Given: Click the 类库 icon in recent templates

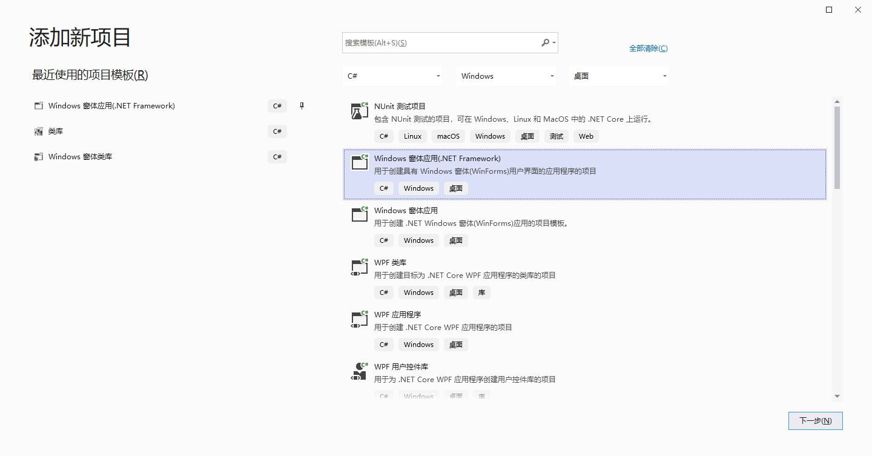Looking at the screenshot, I should (38, 131).
